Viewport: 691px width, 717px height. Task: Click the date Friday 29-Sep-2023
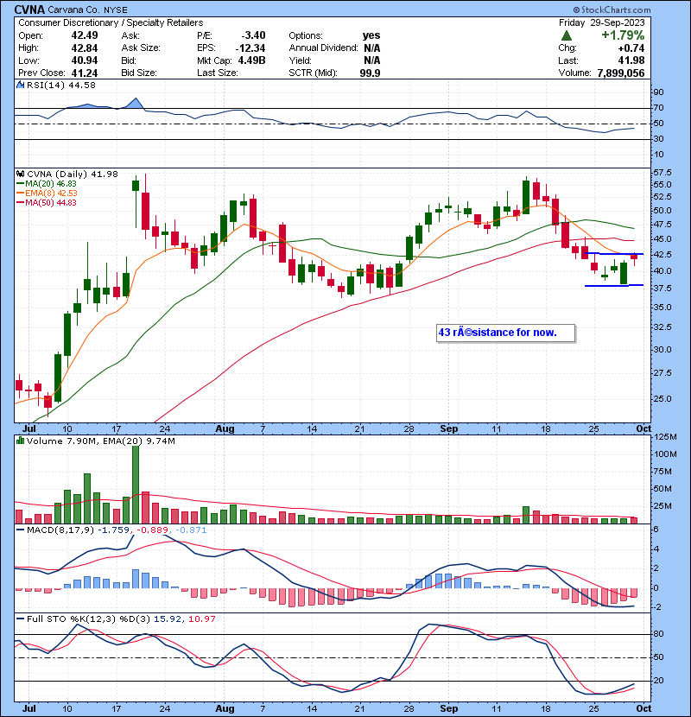602,22
